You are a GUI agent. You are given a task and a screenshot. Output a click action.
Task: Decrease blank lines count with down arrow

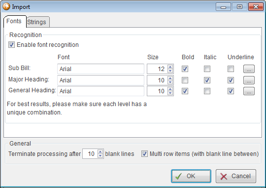coord(100,156)
